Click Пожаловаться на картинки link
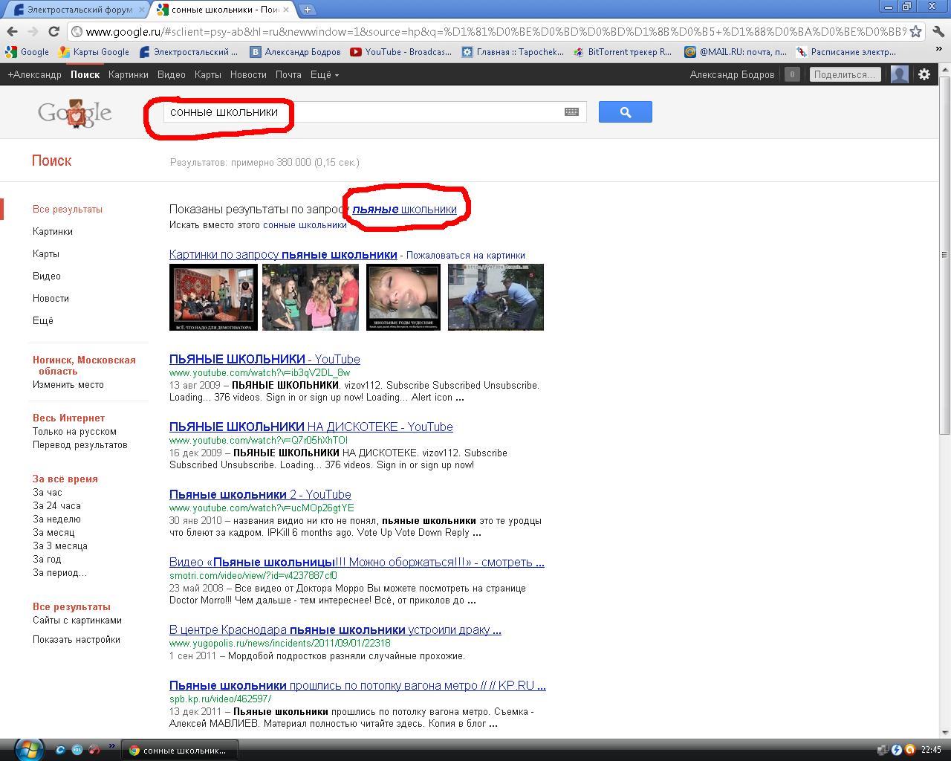The image size is (951, 761). [466, 255]
